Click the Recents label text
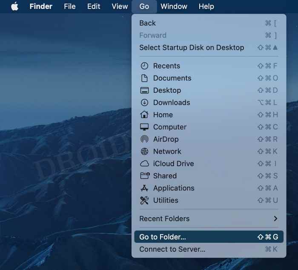Image resolution: width=298 pixels, height=270 pixels. point(167,66)
